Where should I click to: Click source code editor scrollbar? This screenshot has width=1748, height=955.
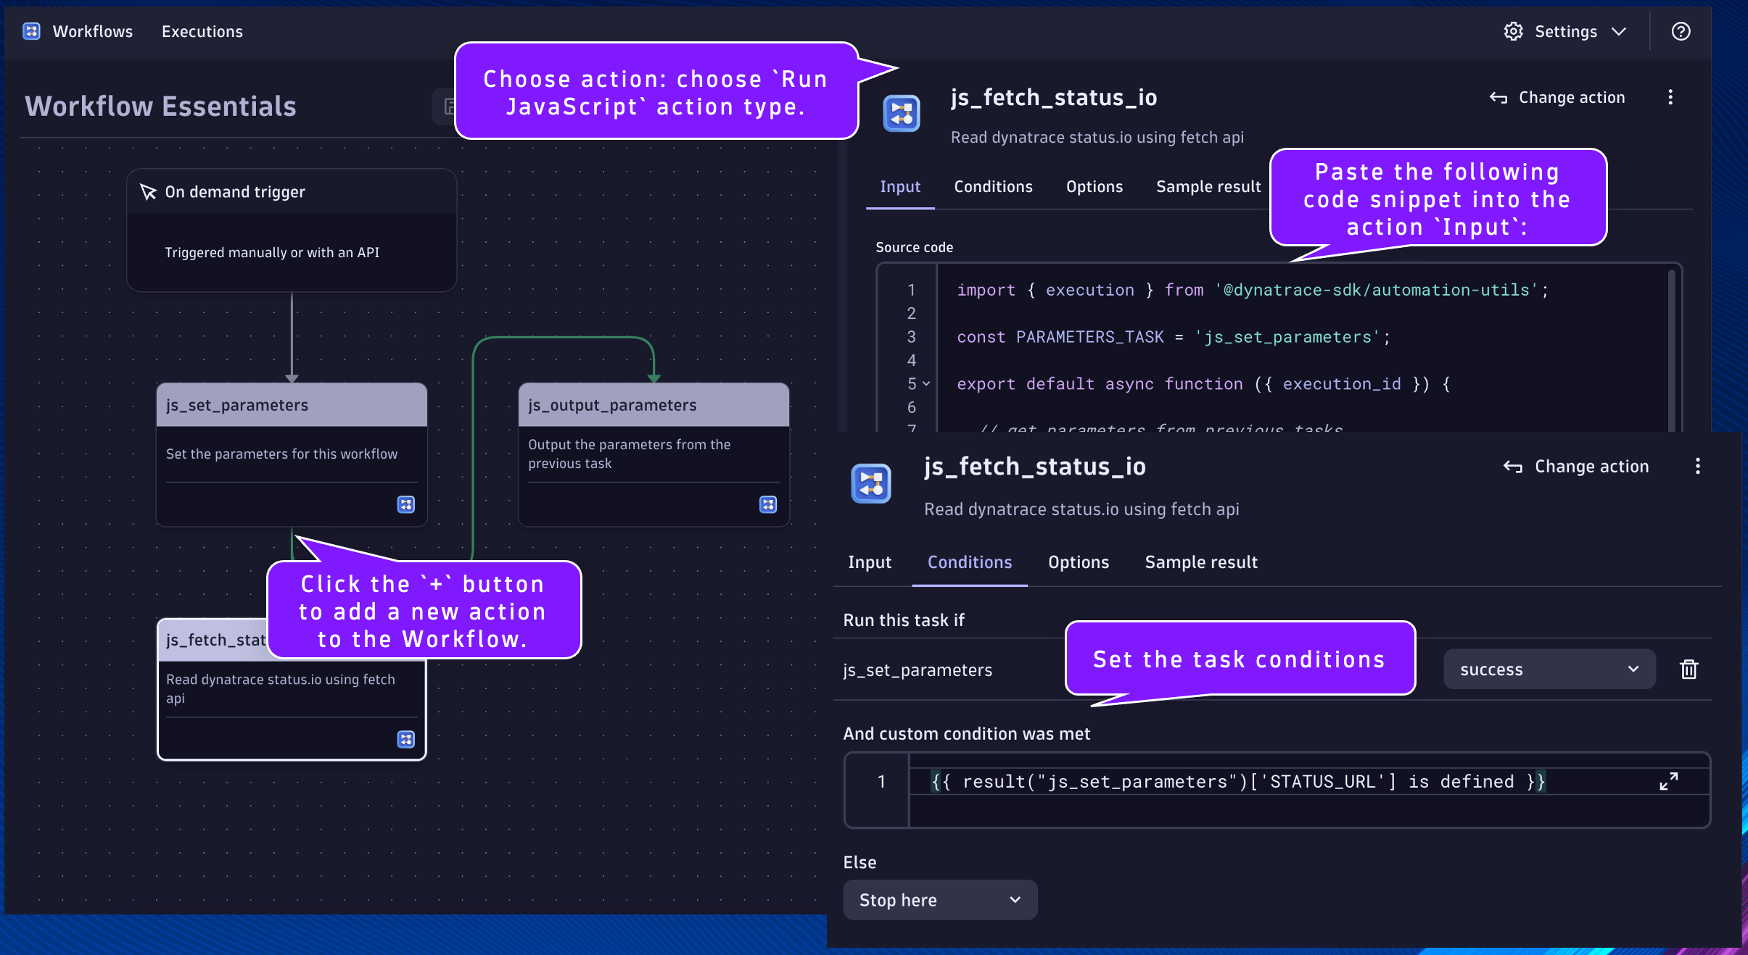pos(1671,350)
